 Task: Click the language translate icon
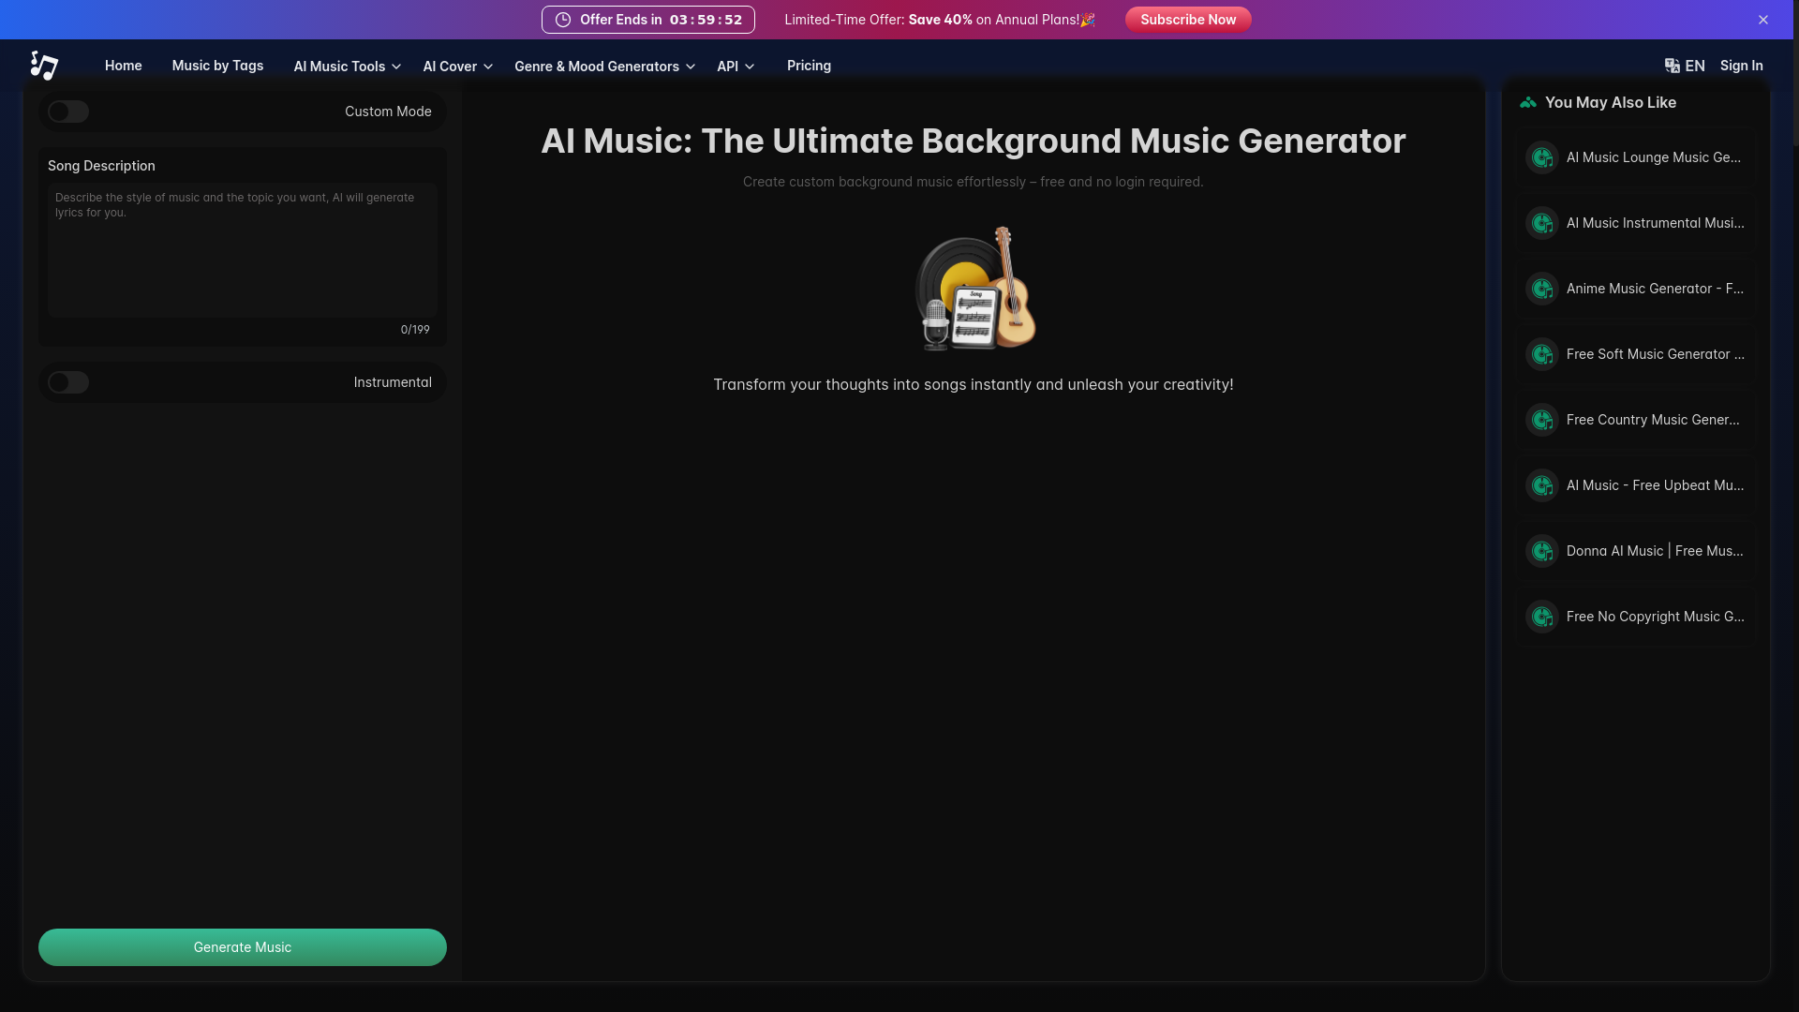[1673, 66]
